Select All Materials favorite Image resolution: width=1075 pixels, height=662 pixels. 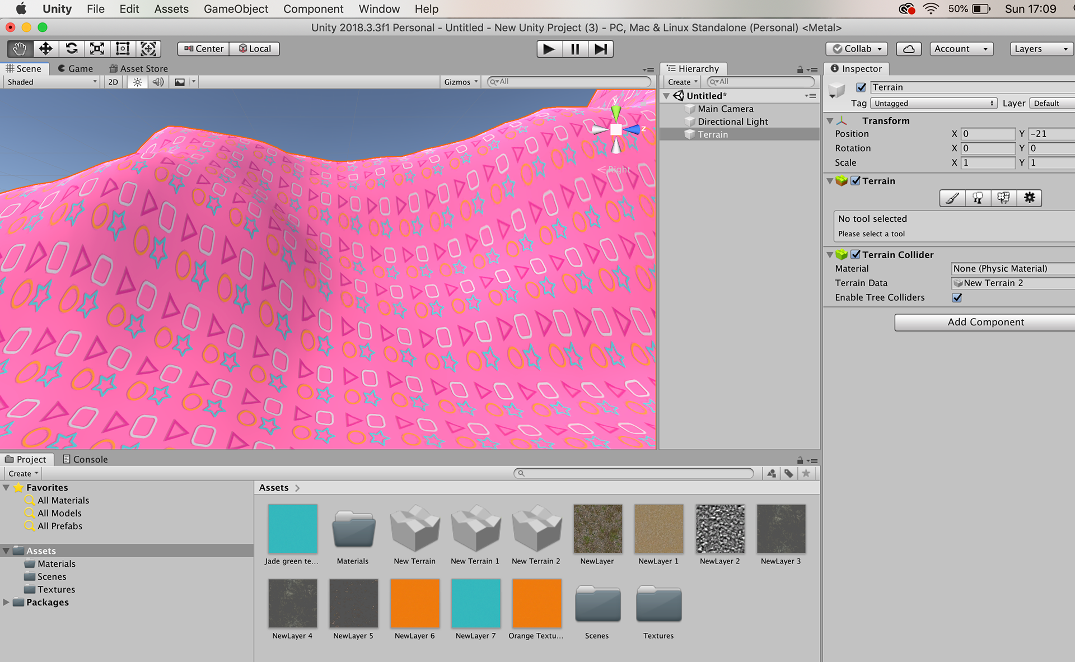point(63,500)
